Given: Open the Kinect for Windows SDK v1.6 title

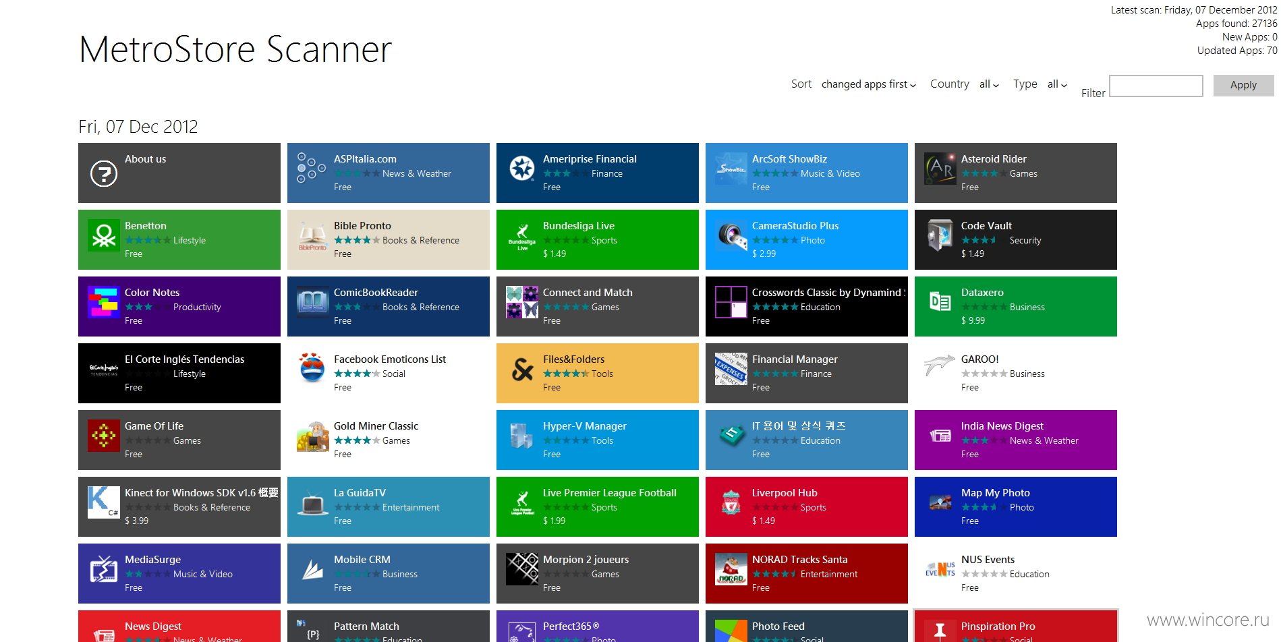Looking at the screenshot, I should pyautogui.click(x=202, y=493).
